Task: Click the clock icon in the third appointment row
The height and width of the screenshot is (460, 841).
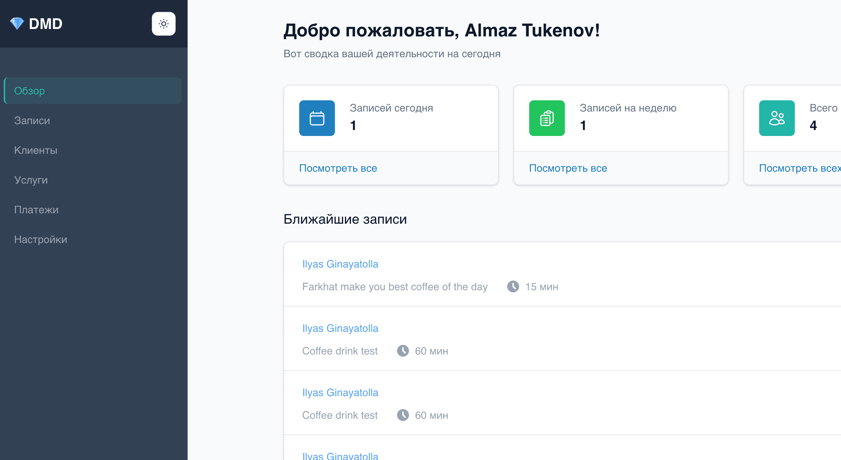Action: click(x=403, y=415)
